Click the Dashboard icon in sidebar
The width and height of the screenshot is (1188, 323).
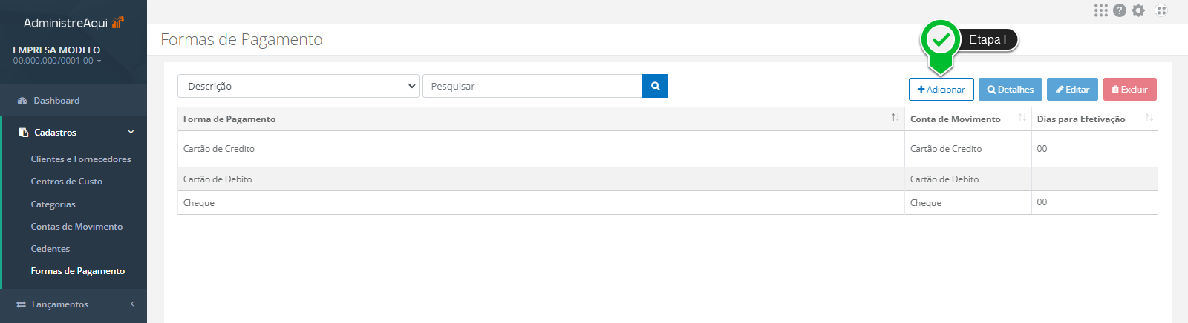pos(22,101)
